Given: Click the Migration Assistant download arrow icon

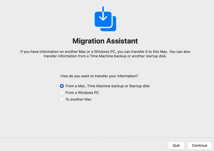Looking at the screenshot, I should tap(105, 19).
